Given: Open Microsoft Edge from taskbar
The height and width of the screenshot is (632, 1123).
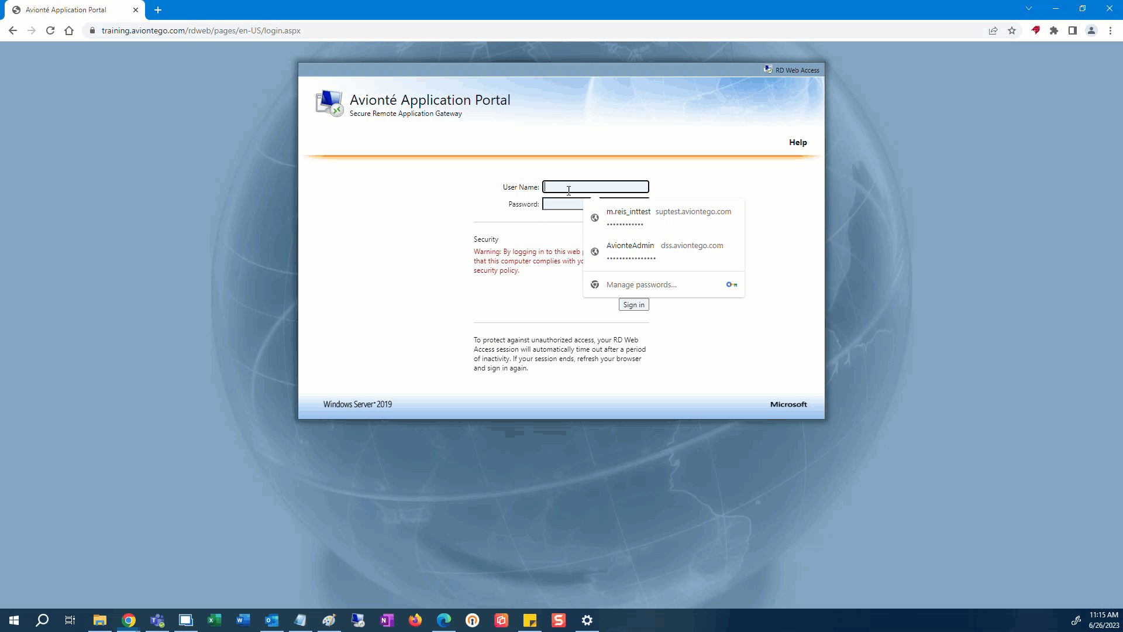Looking at the screenshot, I should tap(444, 620).
